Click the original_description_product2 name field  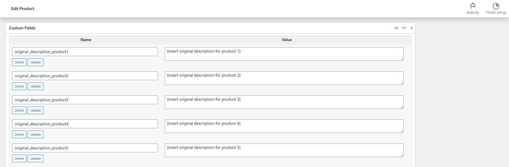click(x=85, y=76)
